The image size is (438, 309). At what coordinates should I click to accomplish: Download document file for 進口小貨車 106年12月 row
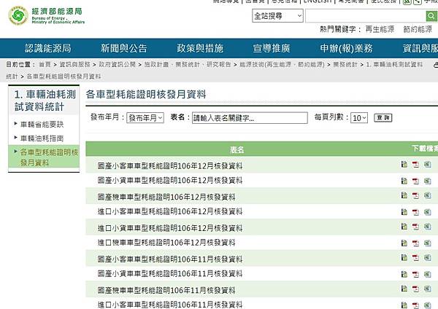point(404,226)
